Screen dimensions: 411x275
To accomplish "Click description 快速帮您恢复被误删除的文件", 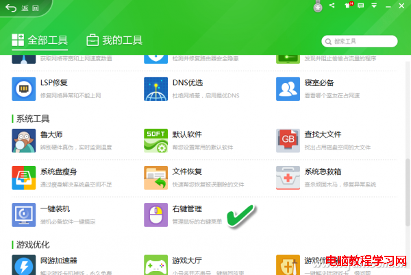I will pos(208,184).
